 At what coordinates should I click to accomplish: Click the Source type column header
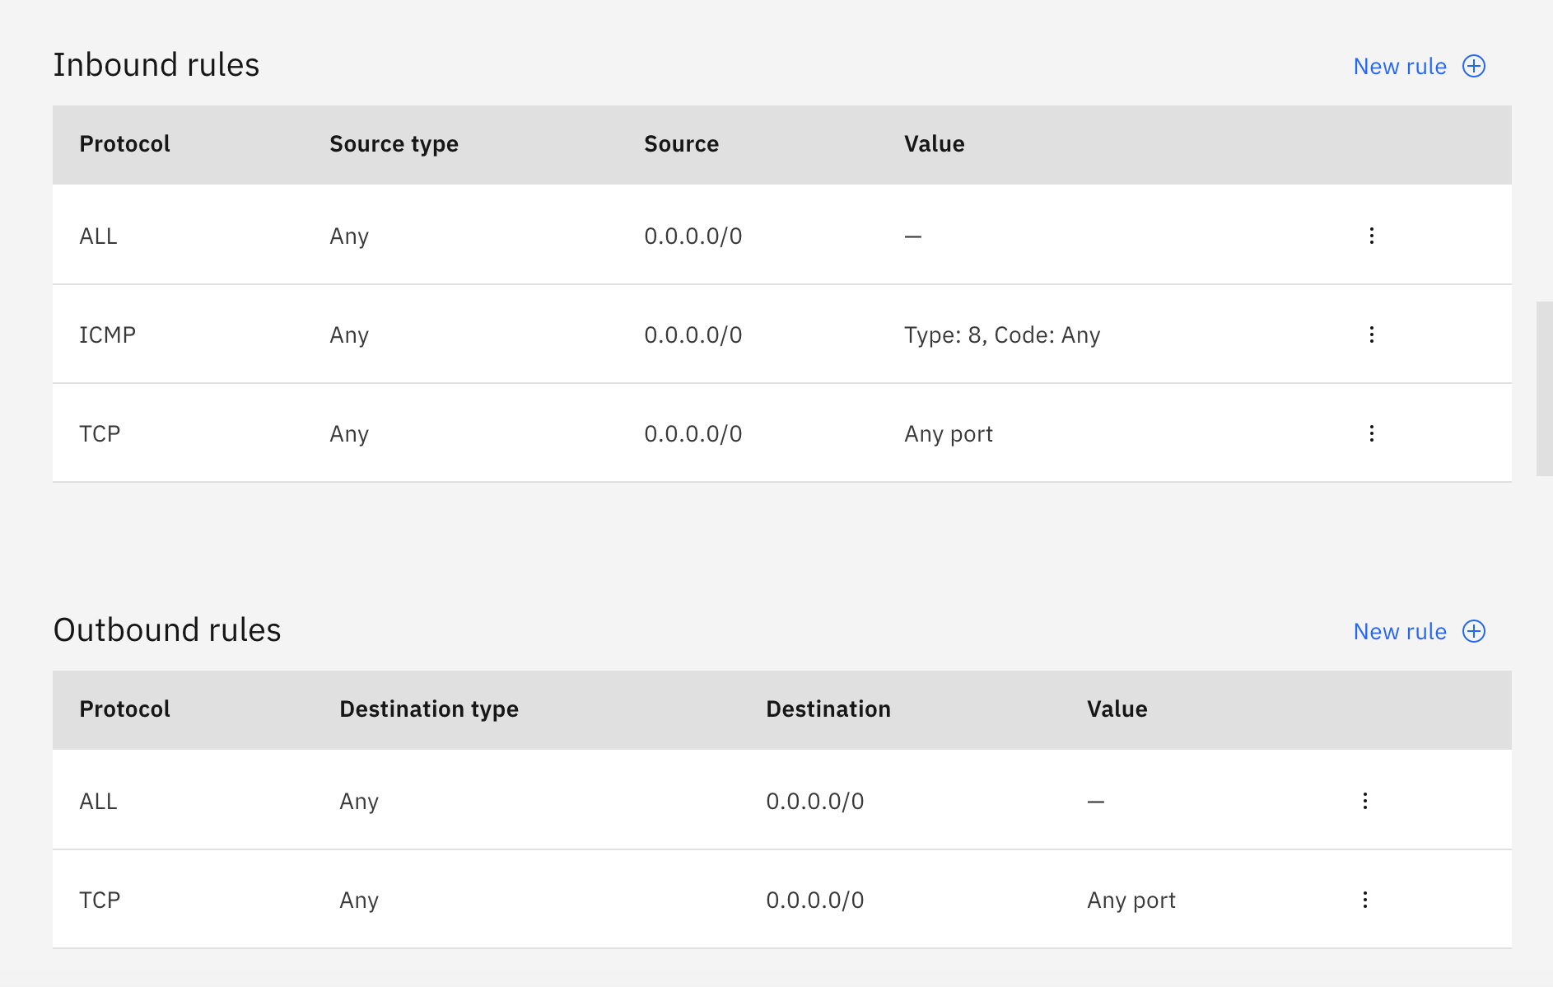[x=394, y=143]
